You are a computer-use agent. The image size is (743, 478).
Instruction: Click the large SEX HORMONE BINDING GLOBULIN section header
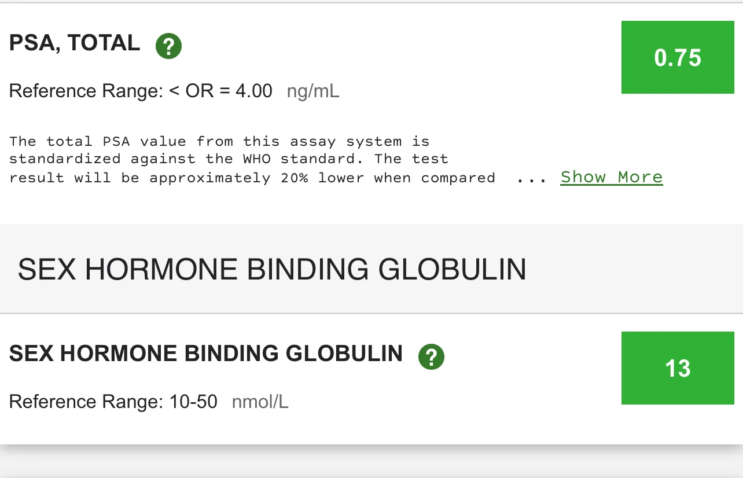272,270
